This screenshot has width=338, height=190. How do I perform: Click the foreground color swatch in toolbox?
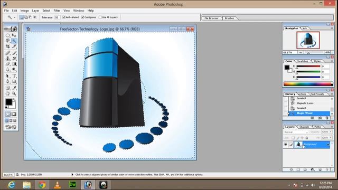point(8,102)
